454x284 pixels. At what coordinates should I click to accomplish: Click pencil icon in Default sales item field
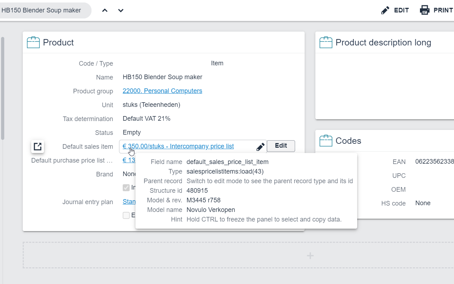(x=260, y=147)
